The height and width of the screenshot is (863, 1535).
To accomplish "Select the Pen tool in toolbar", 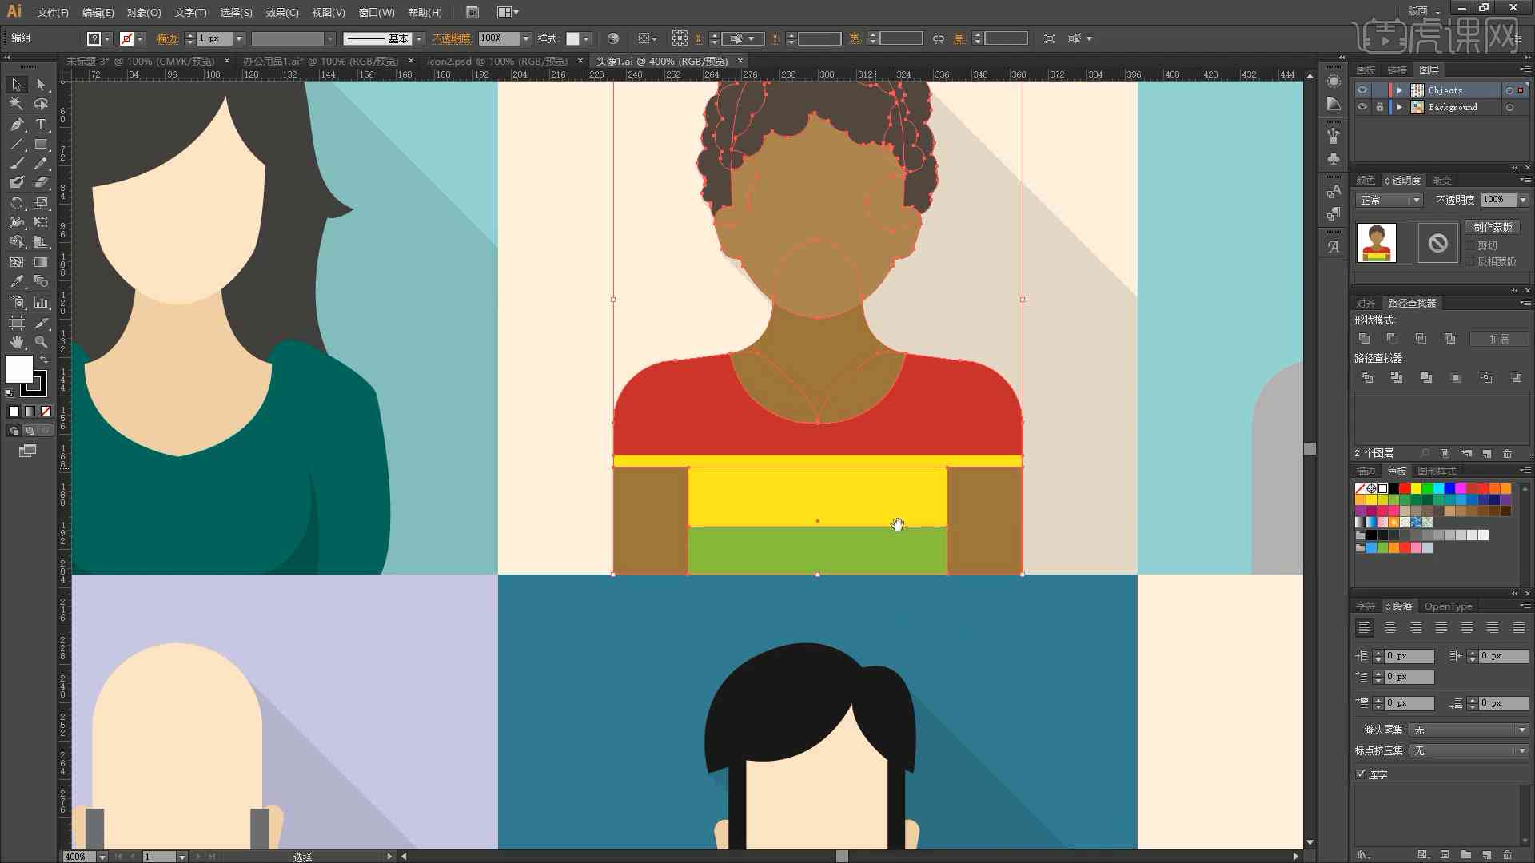I will pyautogui.click(x=14, y=125).
